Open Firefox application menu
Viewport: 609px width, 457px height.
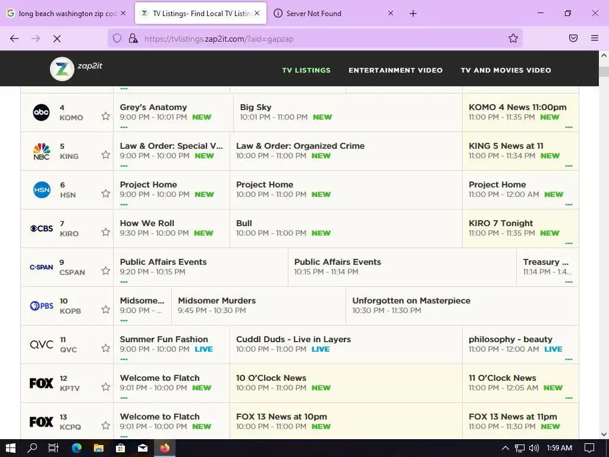[595, 38]
